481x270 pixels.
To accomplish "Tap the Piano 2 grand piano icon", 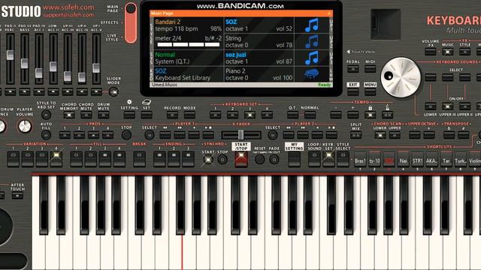I will [x=312, y=74].
